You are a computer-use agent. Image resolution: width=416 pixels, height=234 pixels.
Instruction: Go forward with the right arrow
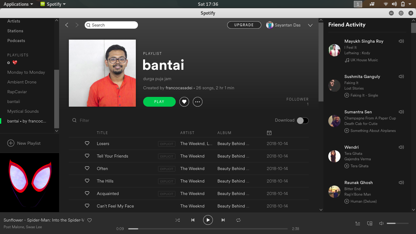pos(77,25)
